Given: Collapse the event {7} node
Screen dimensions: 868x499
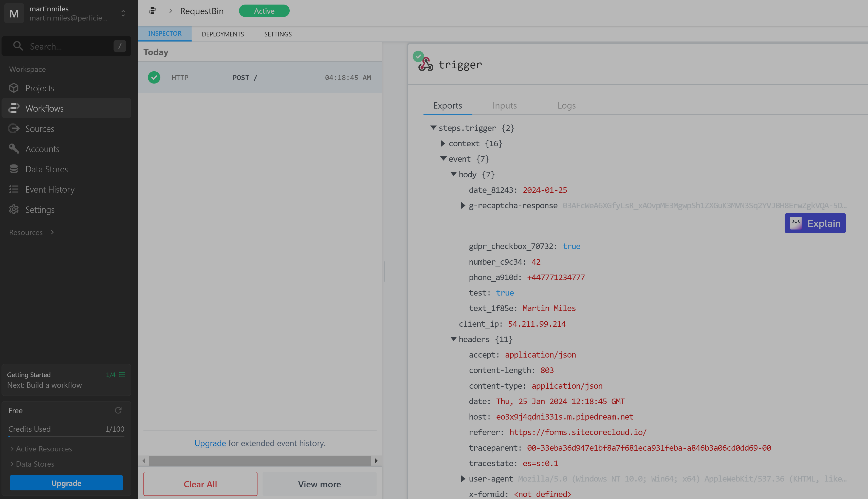Looking at the screenshot, I should 444,159.
